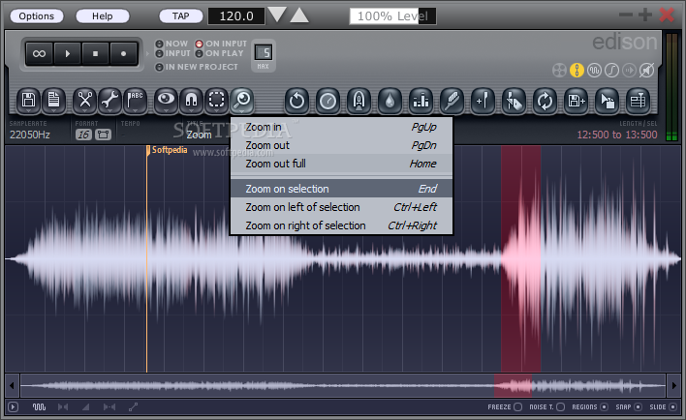Viewport: 686px width, 420px height.
Task: Open the clock Time stretch tool
Action: click(327, 101)
